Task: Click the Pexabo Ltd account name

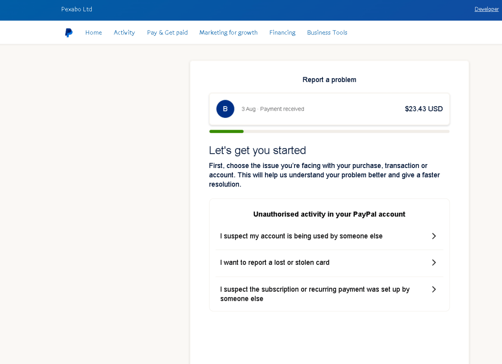Action: point(77,9)
